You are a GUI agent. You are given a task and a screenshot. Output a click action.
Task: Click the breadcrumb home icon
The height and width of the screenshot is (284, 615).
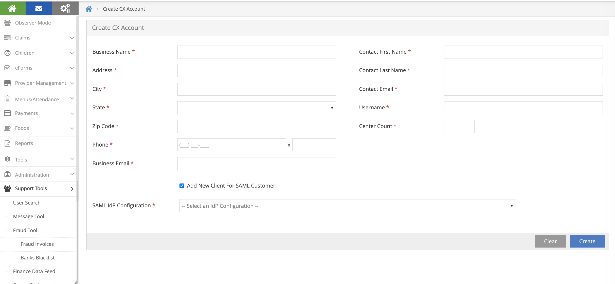[89, 9]
